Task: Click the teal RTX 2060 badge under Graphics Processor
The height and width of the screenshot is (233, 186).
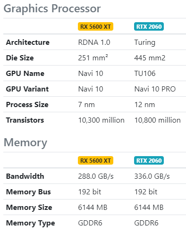Action: pyautogui.click(x=149, y=26)
